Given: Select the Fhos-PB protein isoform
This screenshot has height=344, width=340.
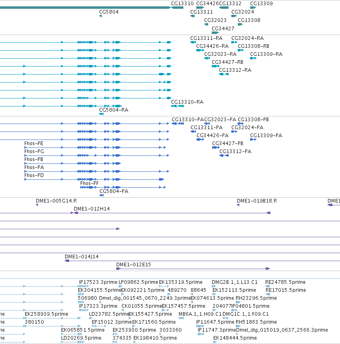Looking at the screenshot, I should pyautogui.click(x=34, y=159).
